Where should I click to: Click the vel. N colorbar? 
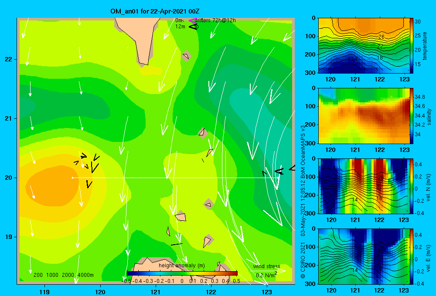point(412,186)
